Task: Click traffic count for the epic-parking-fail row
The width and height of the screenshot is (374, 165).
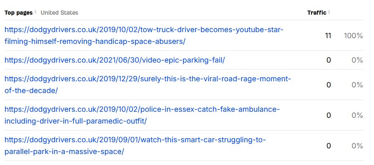Action: click(329, 60)
